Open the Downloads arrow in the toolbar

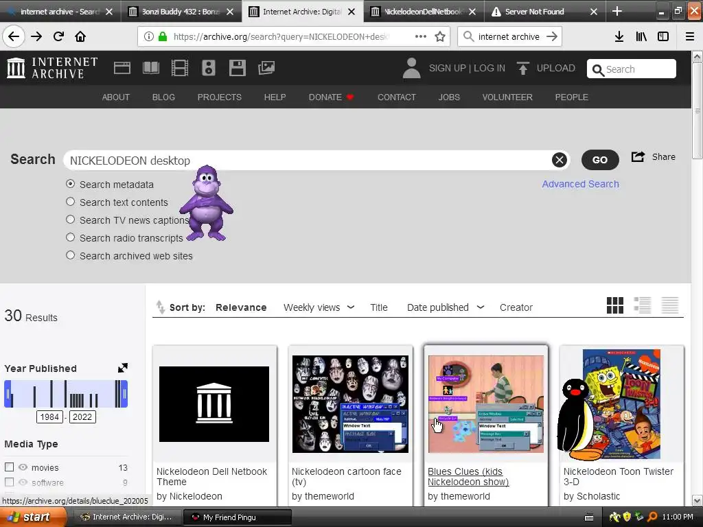coord(619,36)
